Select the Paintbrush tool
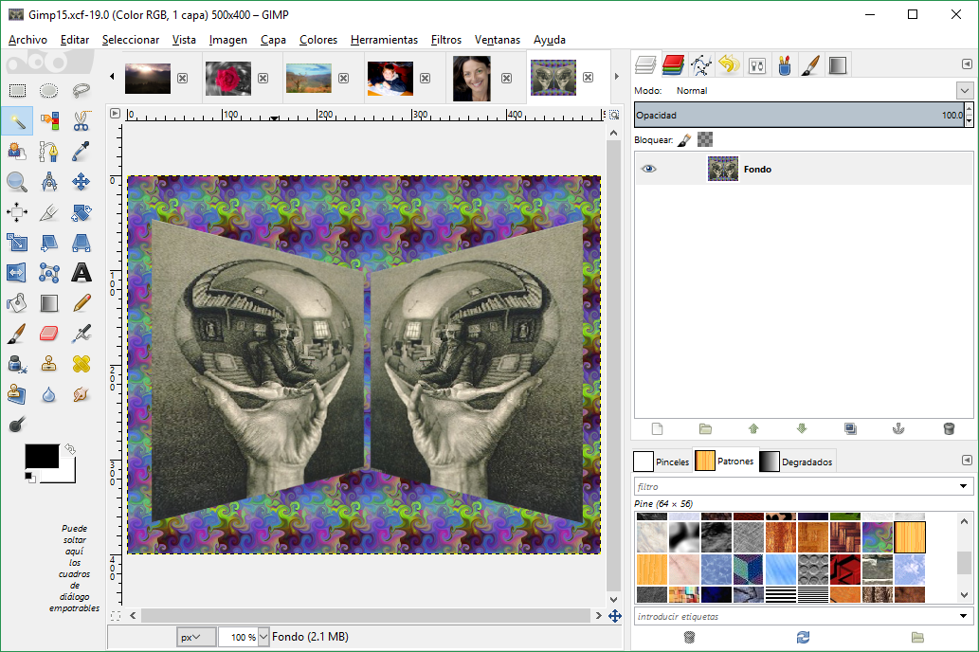This screenshot has width=979, height=652. point(17,335)
